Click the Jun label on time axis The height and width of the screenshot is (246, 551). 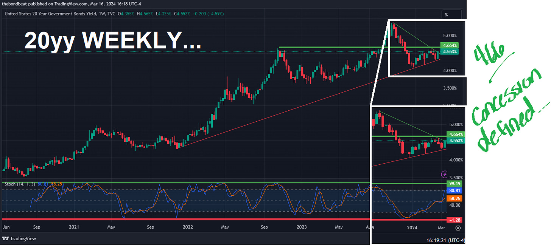tap(6, 227)
